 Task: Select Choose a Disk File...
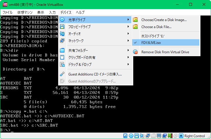[x=166, y=27]
